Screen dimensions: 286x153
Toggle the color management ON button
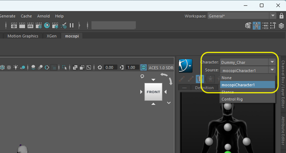tap(144, 67)
